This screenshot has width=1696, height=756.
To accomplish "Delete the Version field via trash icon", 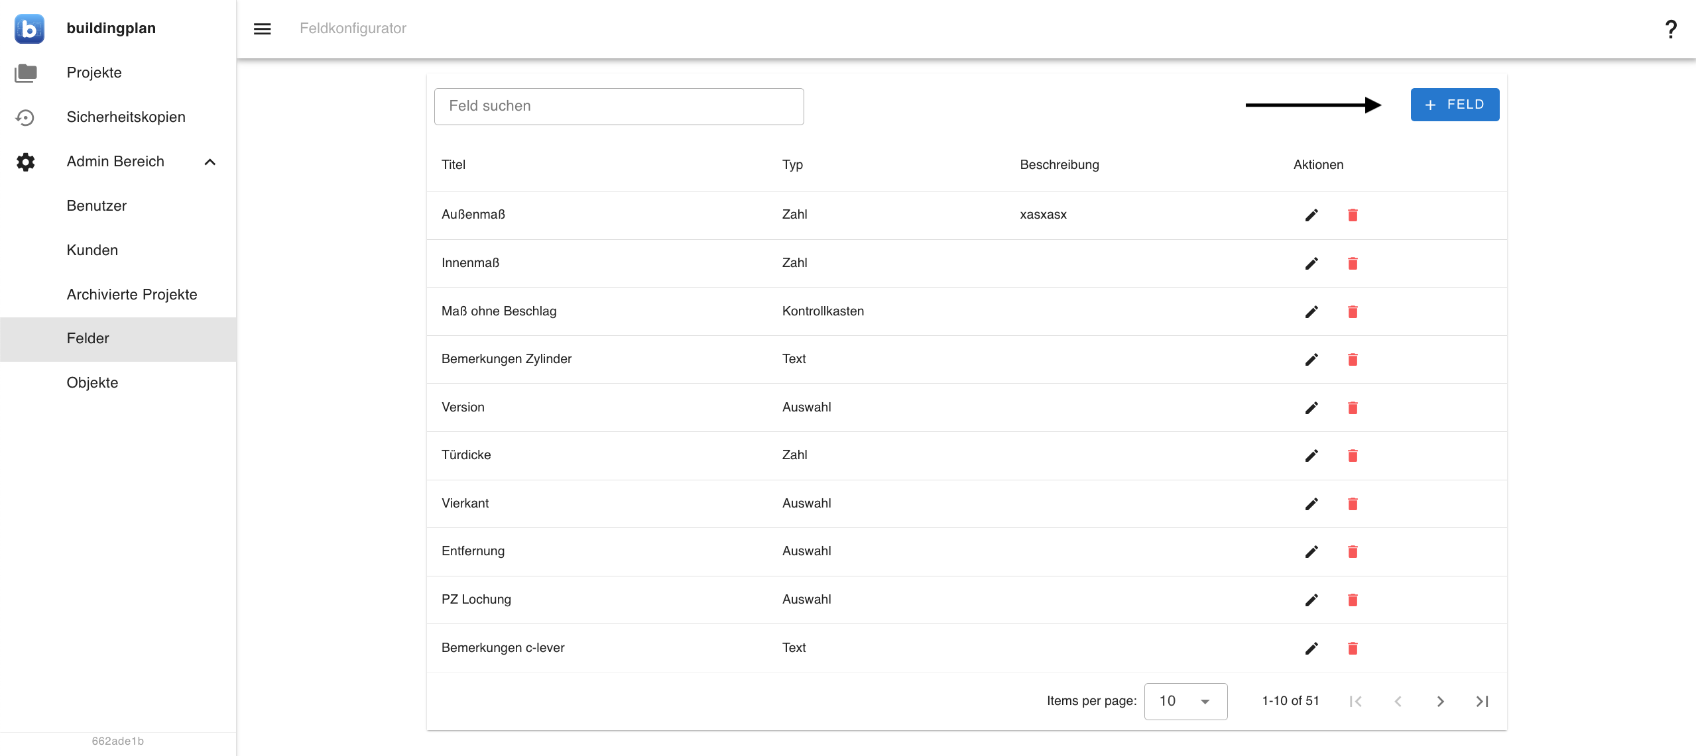I will coord(1353,407).
